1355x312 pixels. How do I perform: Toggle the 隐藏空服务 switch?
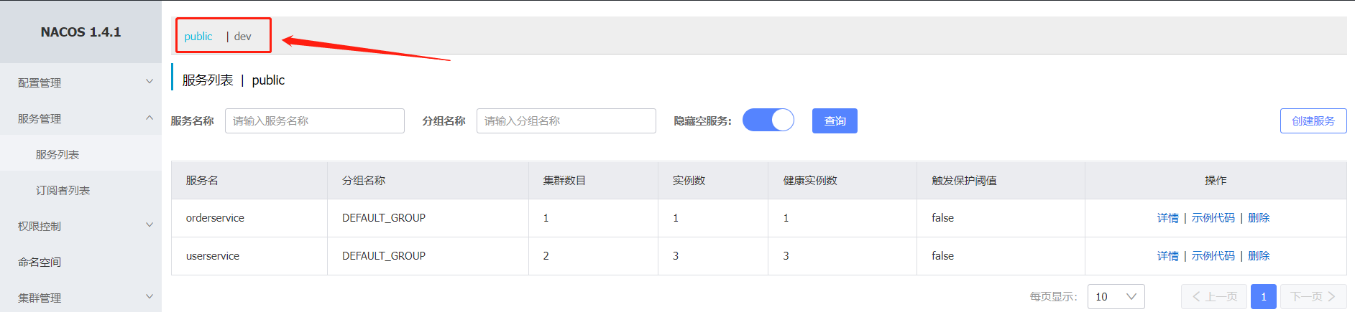(768, 120)
